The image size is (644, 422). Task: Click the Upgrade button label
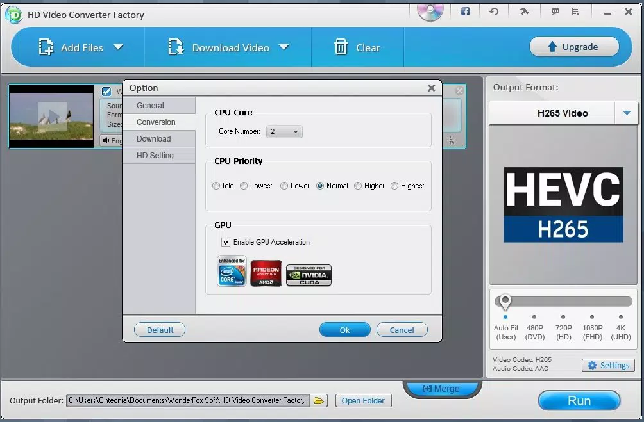click(x=580, y=47)
